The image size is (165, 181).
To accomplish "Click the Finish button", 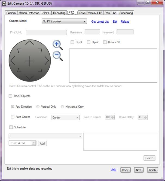I will coord(152,170).
